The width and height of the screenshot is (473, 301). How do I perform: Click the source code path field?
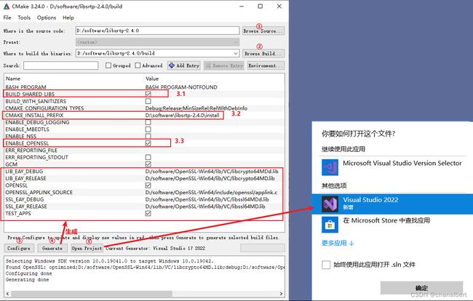coord(157,31)
